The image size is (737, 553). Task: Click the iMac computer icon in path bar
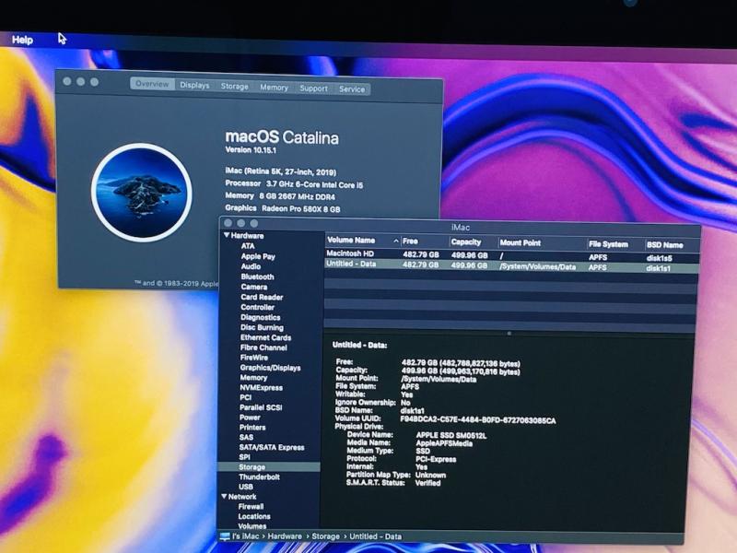tap(225, 536)
